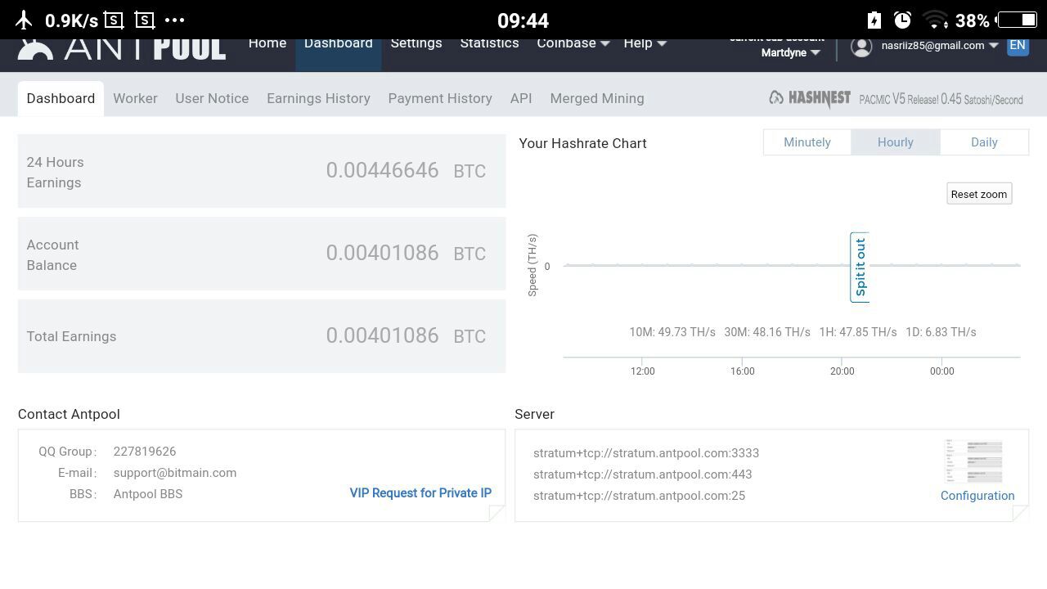The image size is (1047, 589).
Task: Click the Configuration preview thumbnail
Action: point(973,461)
